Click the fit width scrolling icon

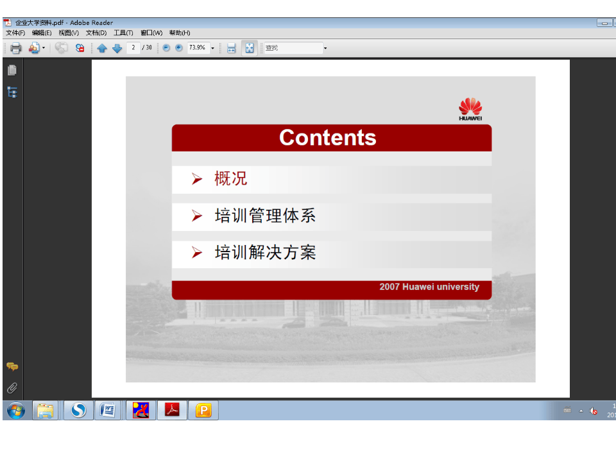pyautogui.click(x=232, y=48)
